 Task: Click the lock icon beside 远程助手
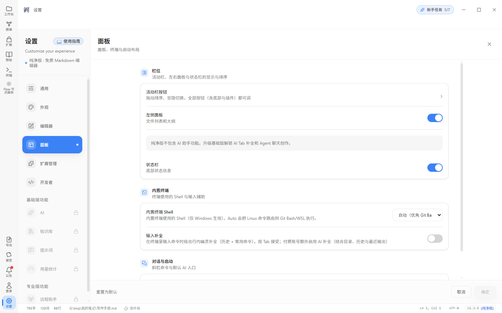tap(76, 299)
